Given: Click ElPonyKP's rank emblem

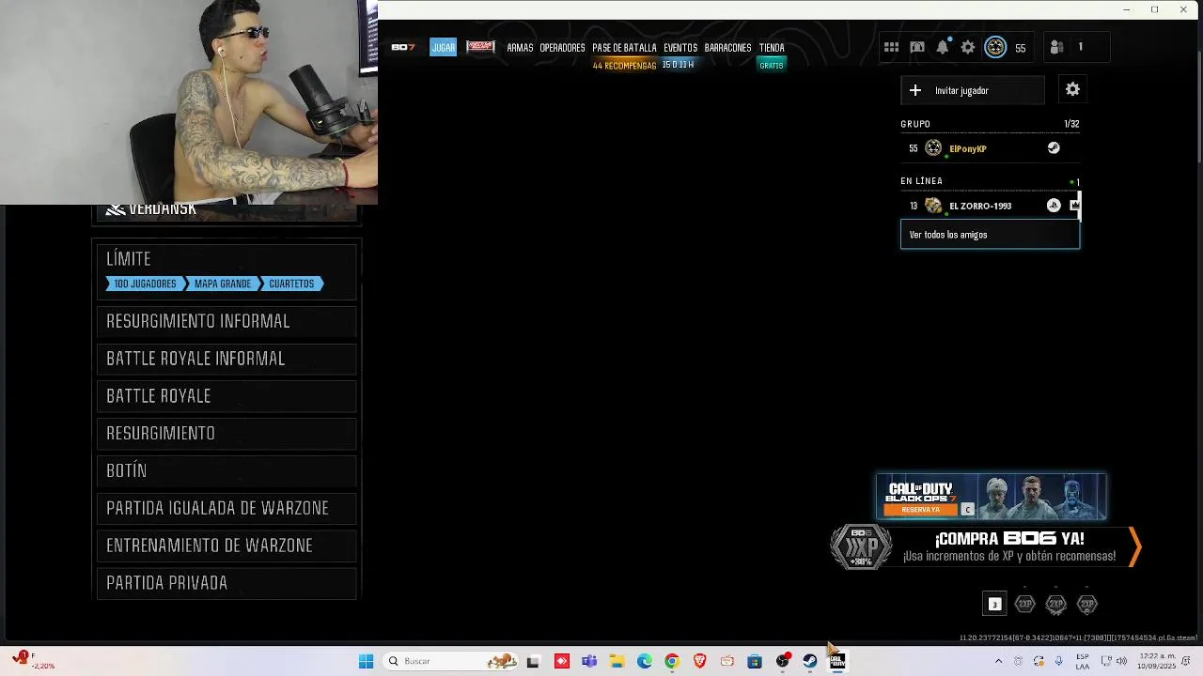Looking at the screenshot, I should click(933, 148).
